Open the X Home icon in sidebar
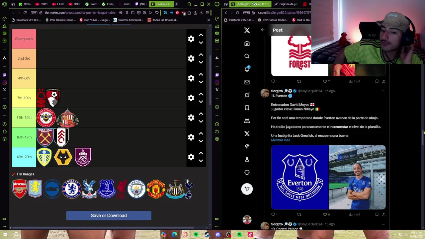Image resolution: width=425 pixels, height=239 pixels. [x=247, y=43]
